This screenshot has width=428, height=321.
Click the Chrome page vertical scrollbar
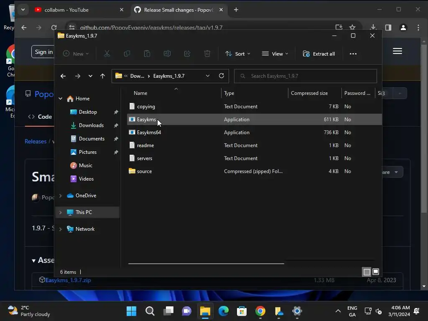click(x=424, y=128)
